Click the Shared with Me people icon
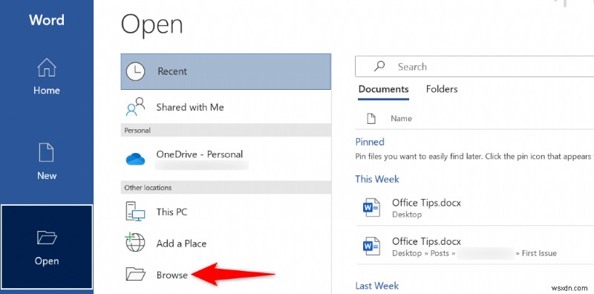Screen dimensions: 594x294 pyautogui.click(x=135, y=107)
